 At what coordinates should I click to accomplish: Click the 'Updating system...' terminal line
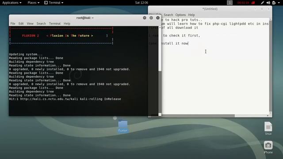26,54
